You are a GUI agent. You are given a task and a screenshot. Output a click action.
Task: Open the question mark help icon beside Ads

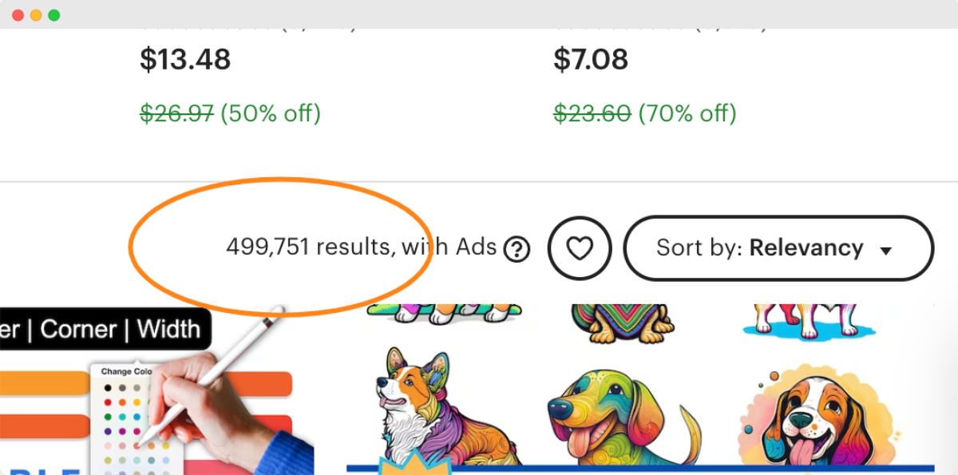pos(517,250)
